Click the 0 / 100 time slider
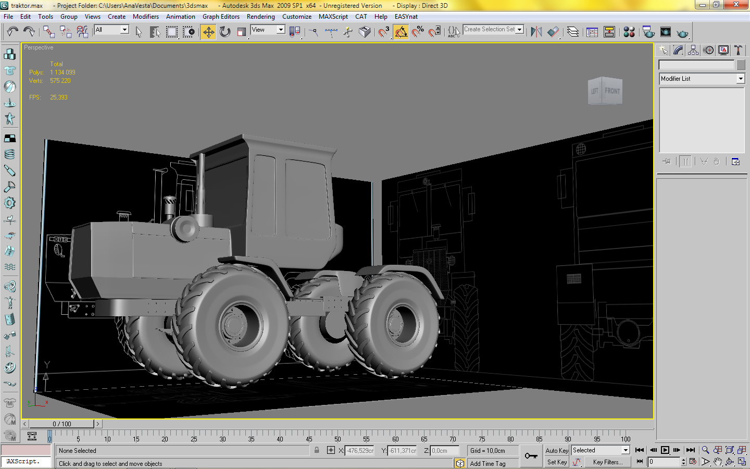The width and height of the screenshot is (750, 469). (x=61, y=424)
